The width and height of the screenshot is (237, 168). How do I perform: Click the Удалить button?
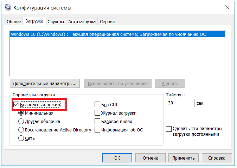(170, 83)
